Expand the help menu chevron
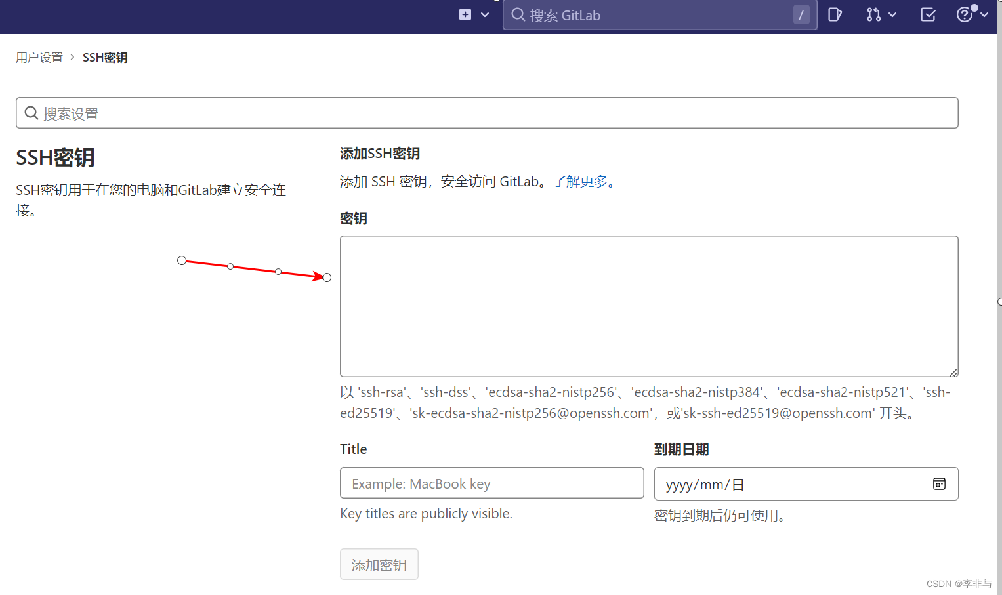The height and width of the screenshot is (595, 1002). pos(984,15)
